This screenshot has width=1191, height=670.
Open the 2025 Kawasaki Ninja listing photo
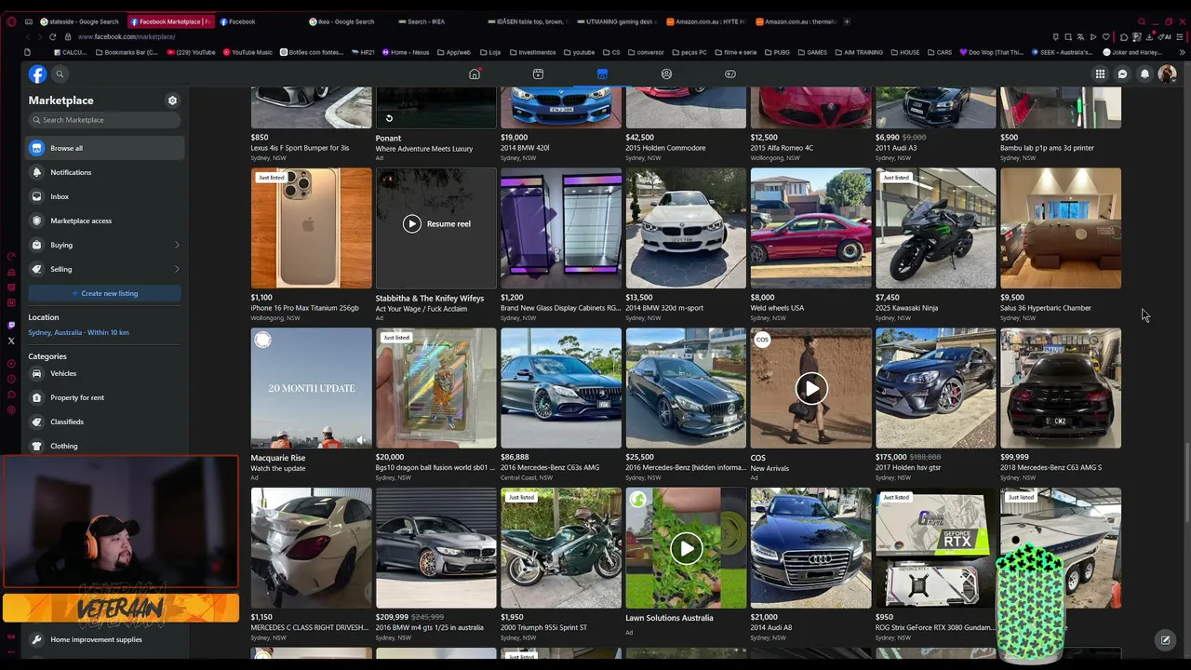tap(935, 228)
